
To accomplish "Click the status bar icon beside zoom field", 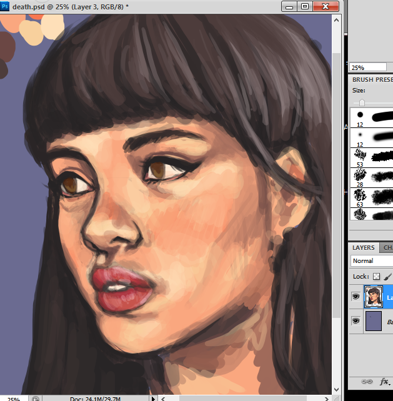I will point(36,399).
